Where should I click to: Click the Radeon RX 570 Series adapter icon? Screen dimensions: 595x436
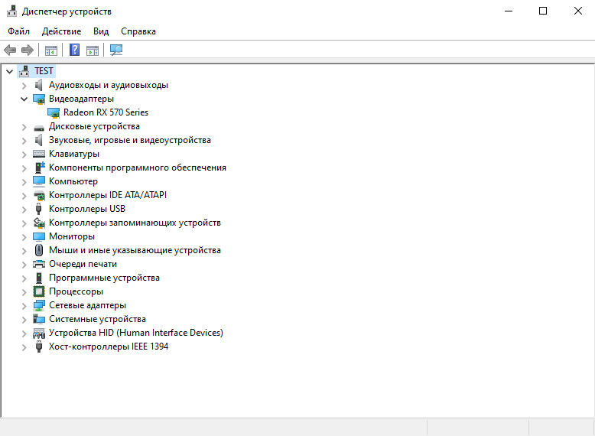pyautogui.click(x=54, y=112)
